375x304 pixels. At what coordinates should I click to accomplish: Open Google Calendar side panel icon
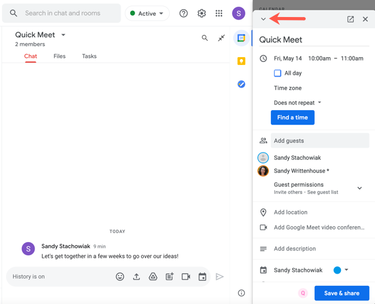click(x=241, y=38)
